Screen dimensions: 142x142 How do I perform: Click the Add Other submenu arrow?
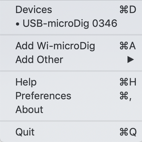131,59
